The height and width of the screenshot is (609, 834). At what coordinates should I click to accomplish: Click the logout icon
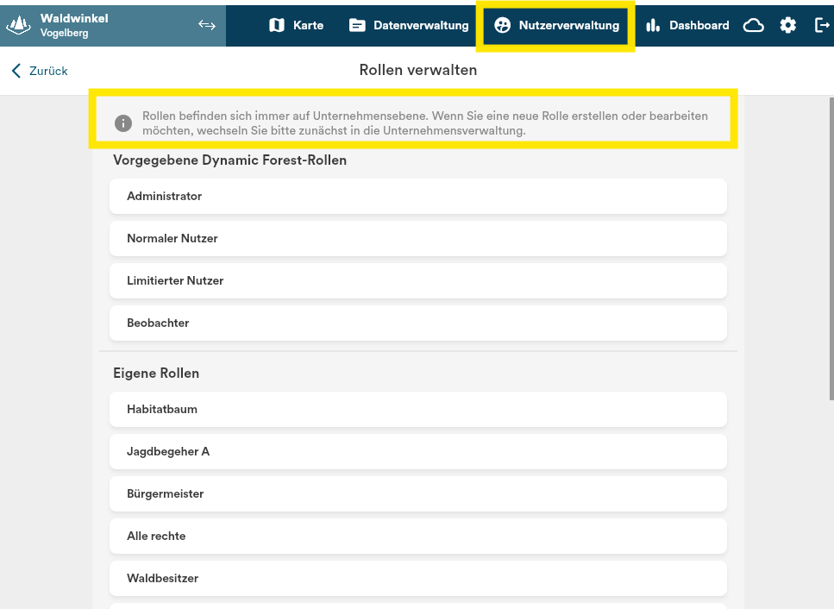coord(822,26)
